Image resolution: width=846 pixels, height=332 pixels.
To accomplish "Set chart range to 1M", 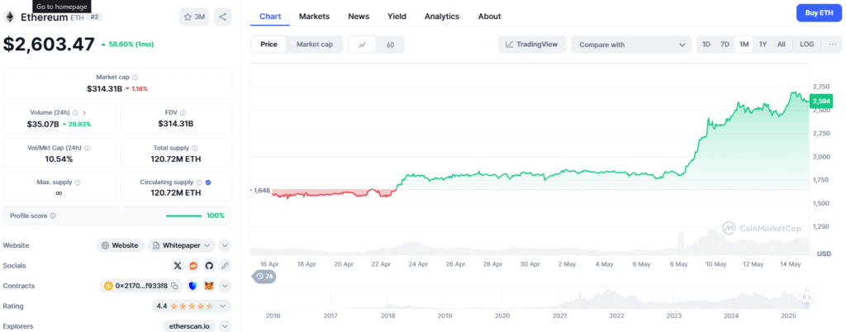I will coord(744,45).
